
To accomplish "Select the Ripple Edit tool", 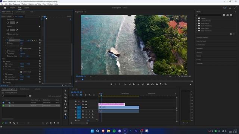I will pos(65,98).
